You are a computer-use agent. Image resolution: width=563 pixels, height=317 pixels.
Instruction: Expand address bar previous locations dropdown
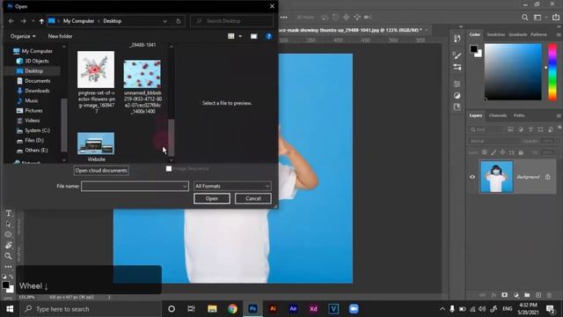[x=165, y=21]
